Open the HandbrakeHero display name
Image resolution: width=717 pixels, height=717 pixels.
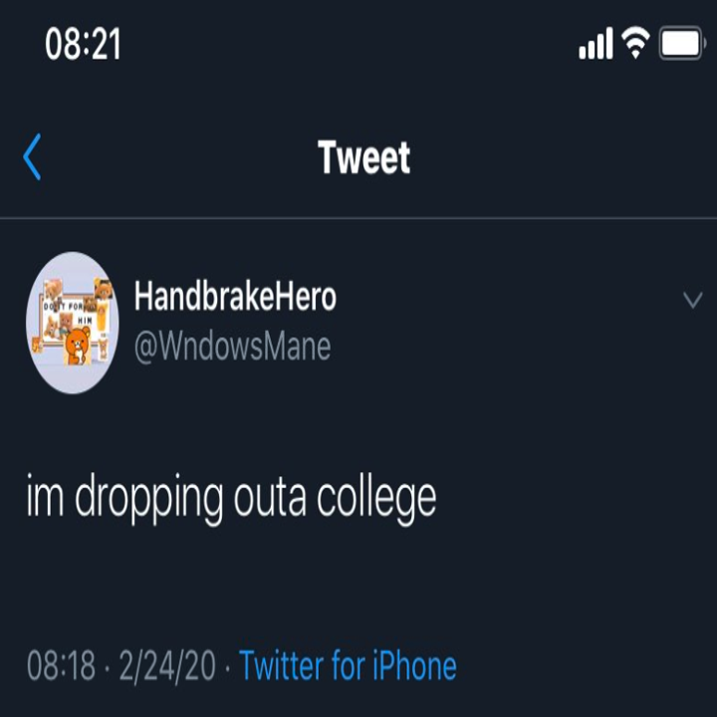235,296
